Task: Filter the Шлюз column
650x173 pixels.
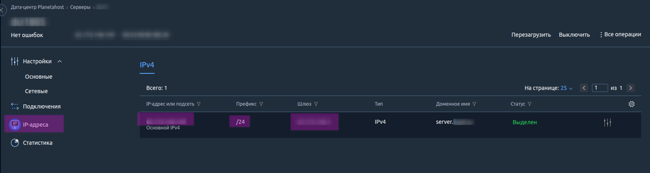Action: tap(316, 104)
